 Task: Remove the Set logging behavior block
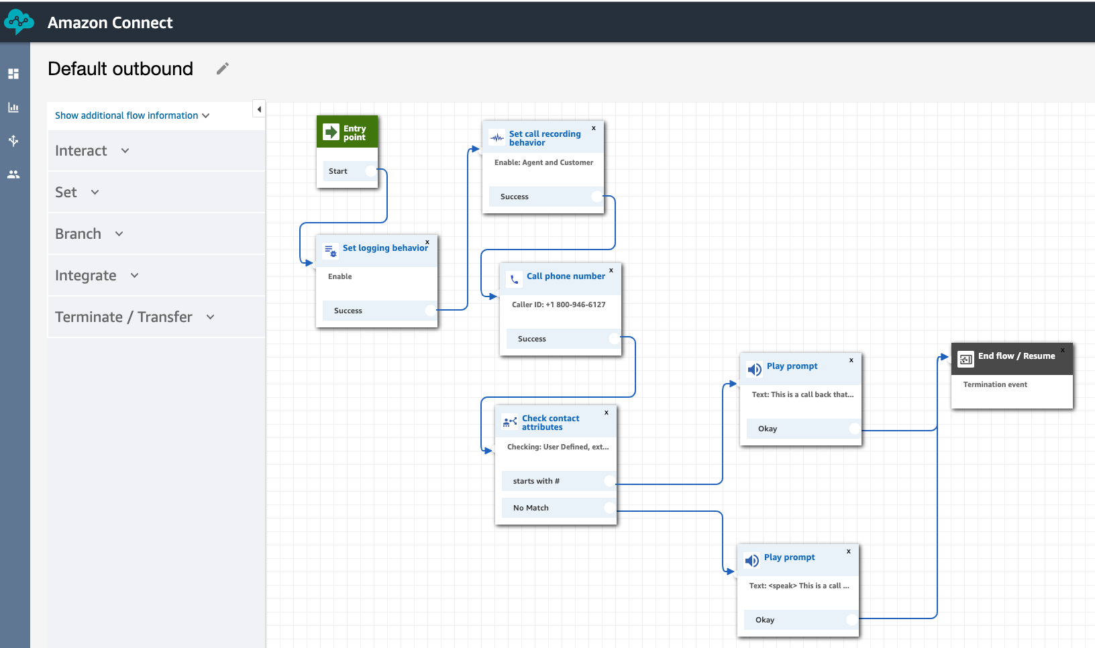427,242
